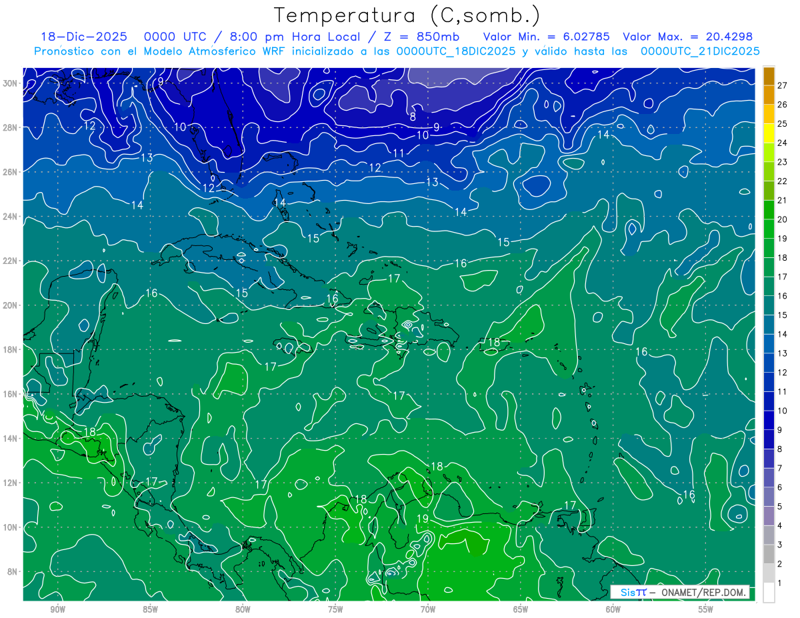Click the 'Temperatura (C,somb.)' chart title
This screenshot has width=800, height=618.
407,16
